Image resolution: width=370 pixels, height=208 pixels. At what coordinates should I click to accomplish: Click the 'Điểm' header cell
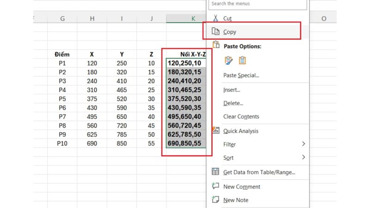pos(62,55)
